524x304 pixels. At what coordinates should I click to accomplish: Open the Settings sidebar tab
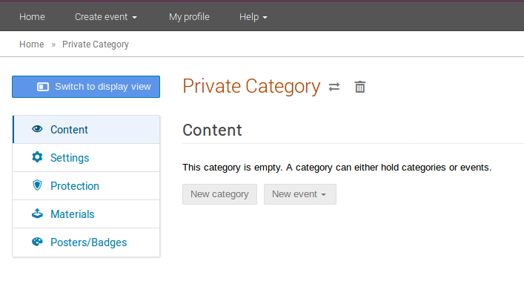pyautogui.click(x=86, y=158)
